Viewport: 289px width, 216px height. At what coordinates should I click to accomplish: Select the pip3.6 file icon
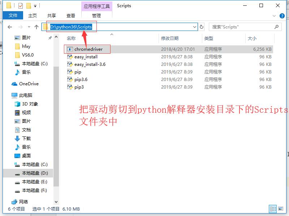click(70, 79)
